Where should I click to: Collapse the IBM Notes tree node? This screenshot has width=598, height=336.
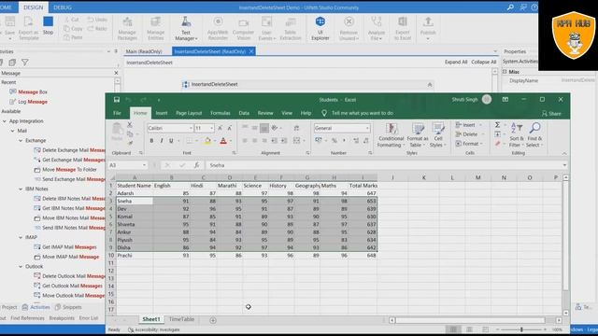[x=21, y=189]
